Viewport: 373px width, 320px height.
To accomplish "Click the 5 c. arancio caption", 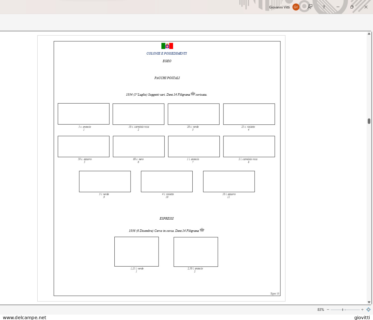I will (85, 127).
